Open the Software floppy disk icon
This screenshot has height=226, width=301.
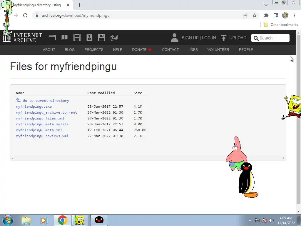point(101,38)
